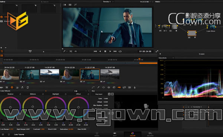223x137 pixels.
Task: Select clip 06 grayscale flag thumbnail
Action: click(110, 74)
